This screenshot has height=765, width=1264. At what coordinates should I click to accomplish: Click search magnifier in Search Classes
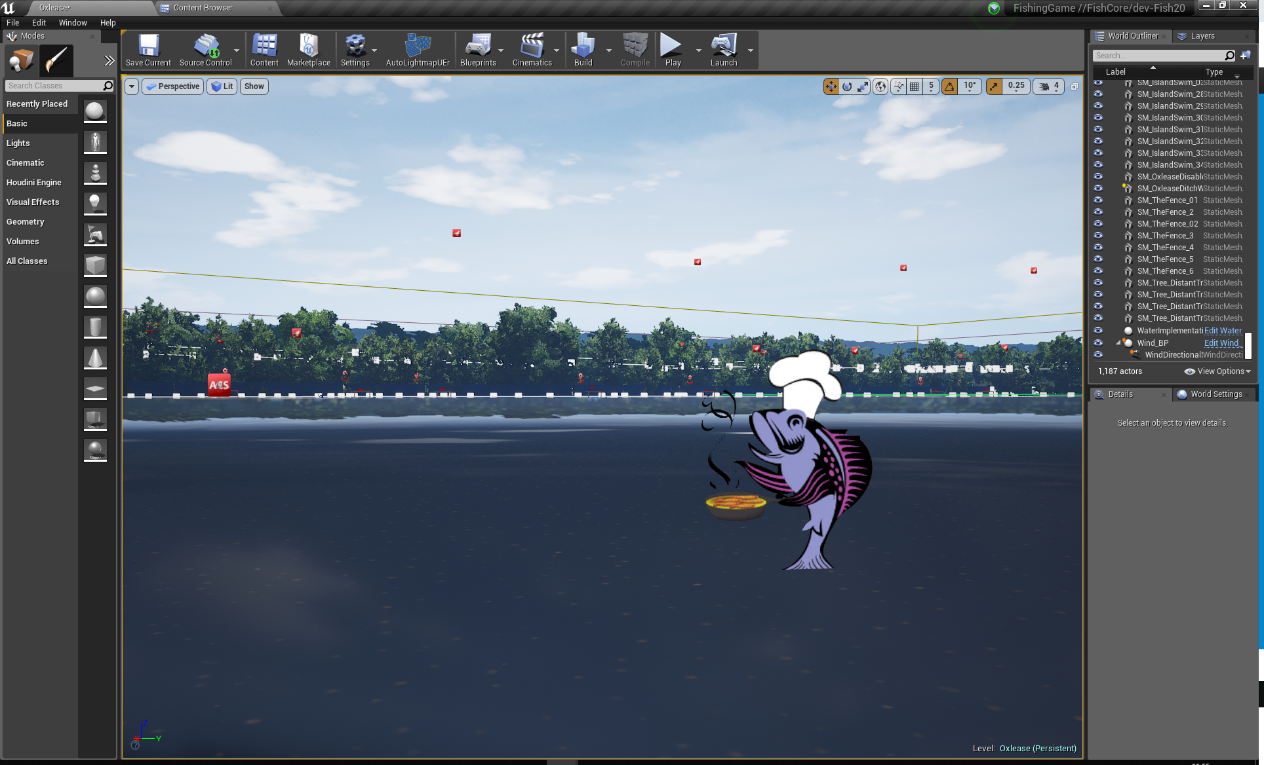click(x=108, y=86)
